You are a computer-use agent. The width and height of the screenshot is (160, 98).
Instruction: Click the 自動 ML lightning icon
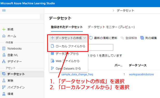point(4,55)
